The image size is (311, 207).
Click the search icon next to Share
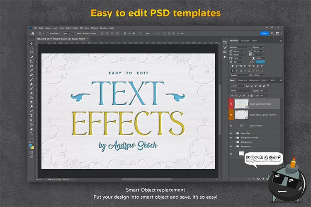(x=272, y=33)
